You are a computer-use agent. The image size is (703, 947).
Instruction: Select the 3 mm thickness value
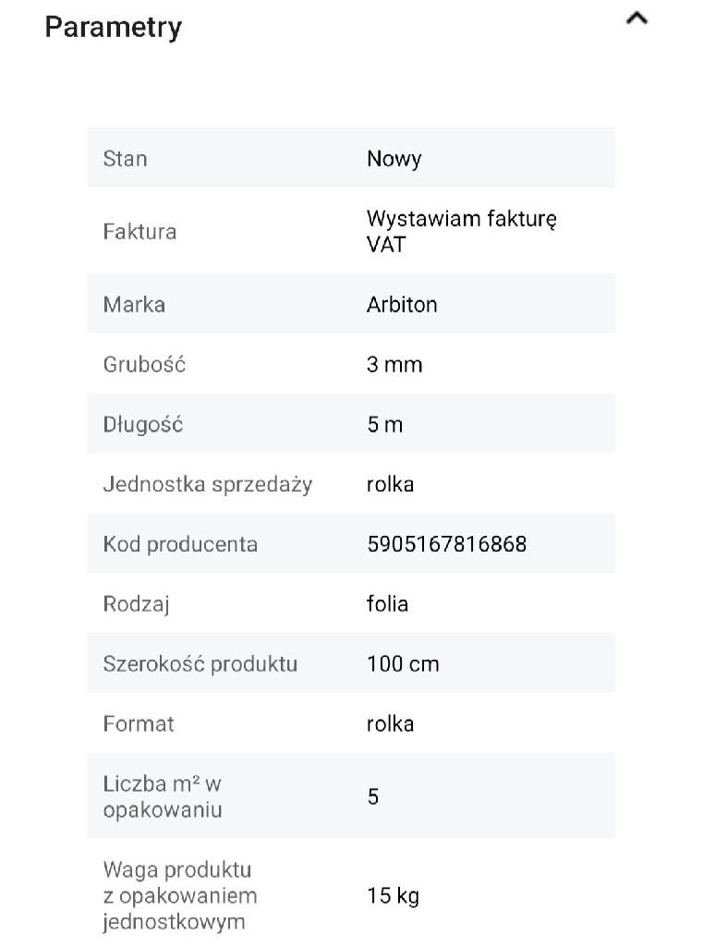coord(394,364)
